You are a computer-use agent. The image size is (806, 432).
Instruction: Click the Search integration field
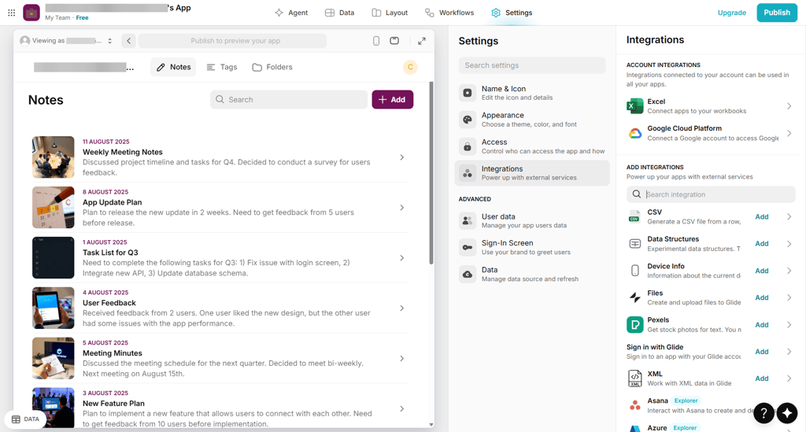pyautogui.click(x=711, y=194)
